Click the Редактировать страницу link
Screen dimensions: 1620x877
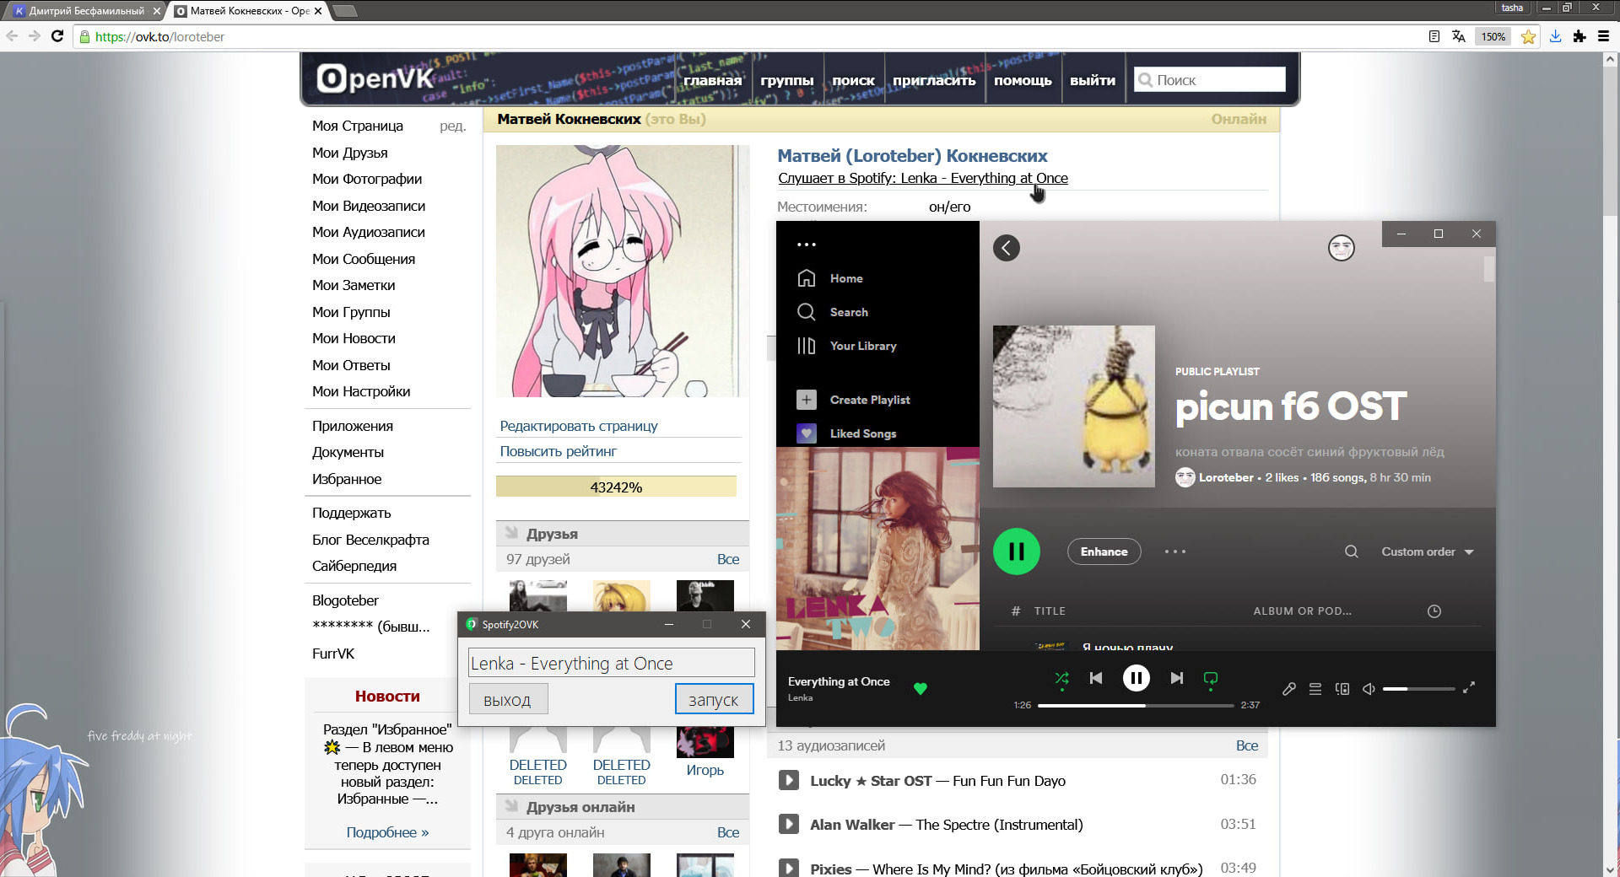[579, 426]
